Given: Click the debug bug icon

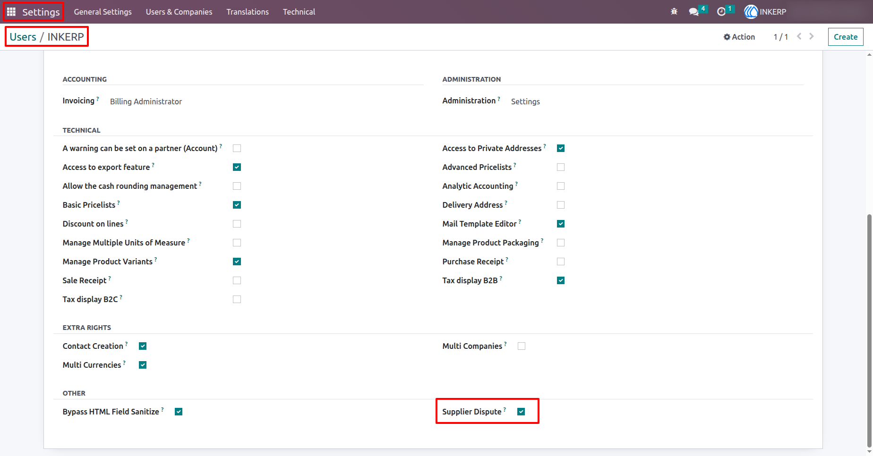Looking at the screenshot, I should coord(674,12).
